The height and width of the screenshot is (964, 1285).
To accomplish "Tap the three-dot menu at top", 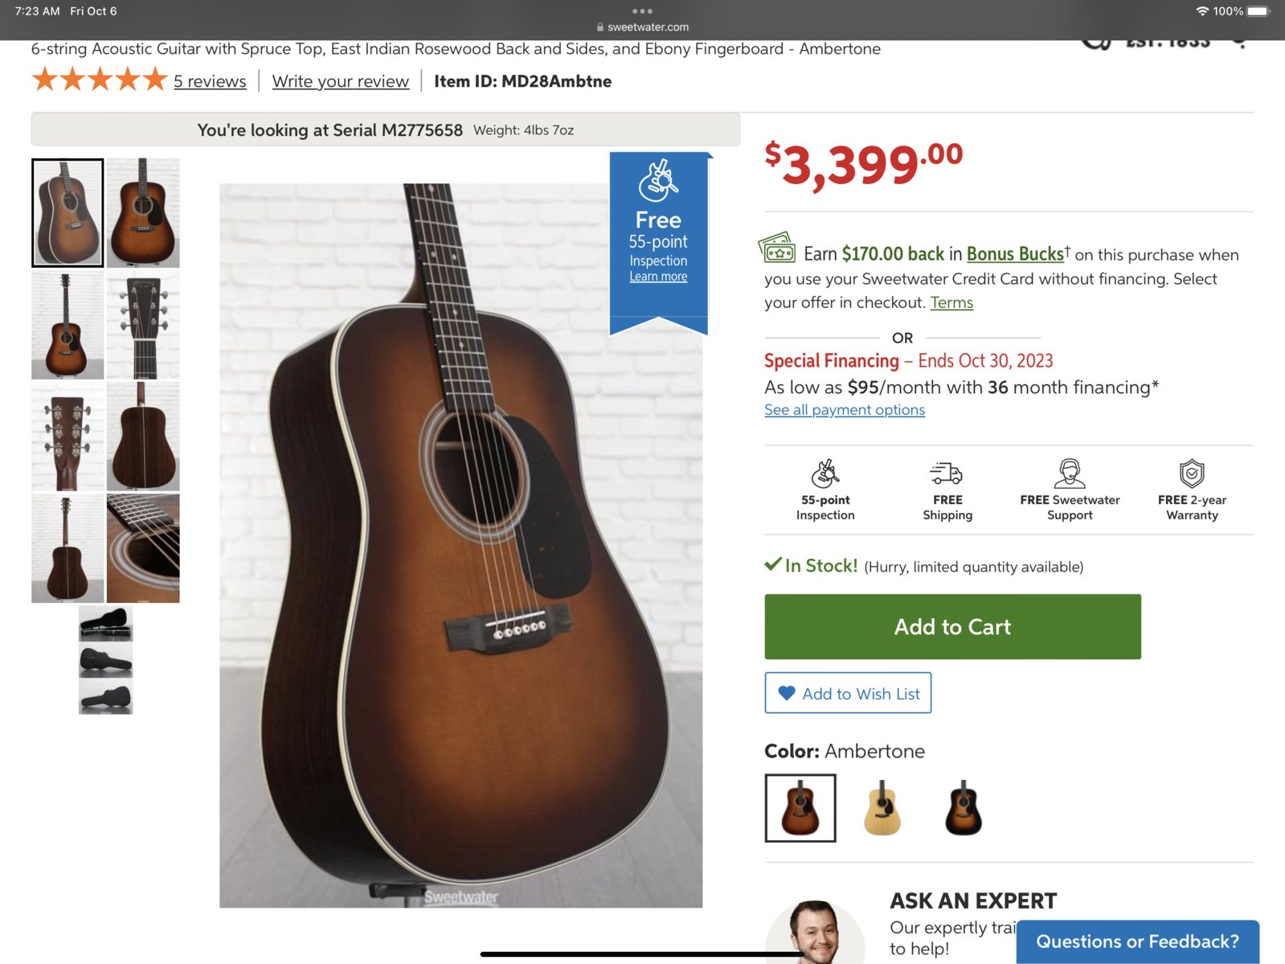I will tap(642, 11).
